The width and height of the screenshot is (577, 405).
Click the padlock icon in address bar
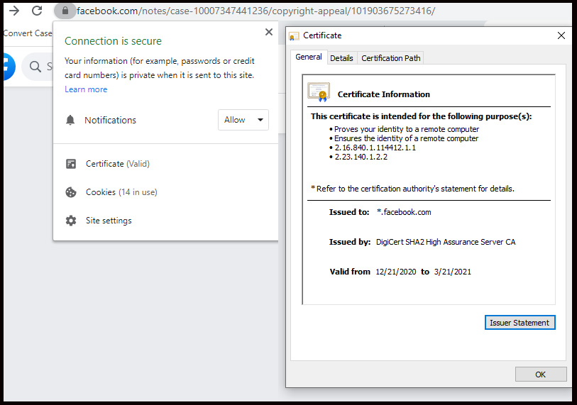(65, 11)
